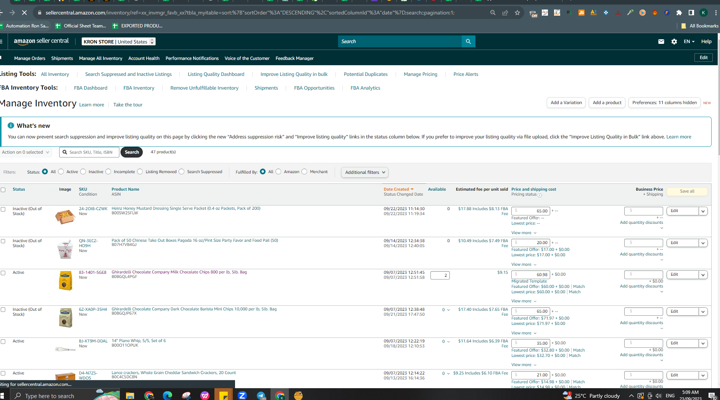720x400 pixels.
Task: Click the blue F hexagon extension icon
Action: click(667, 13)
